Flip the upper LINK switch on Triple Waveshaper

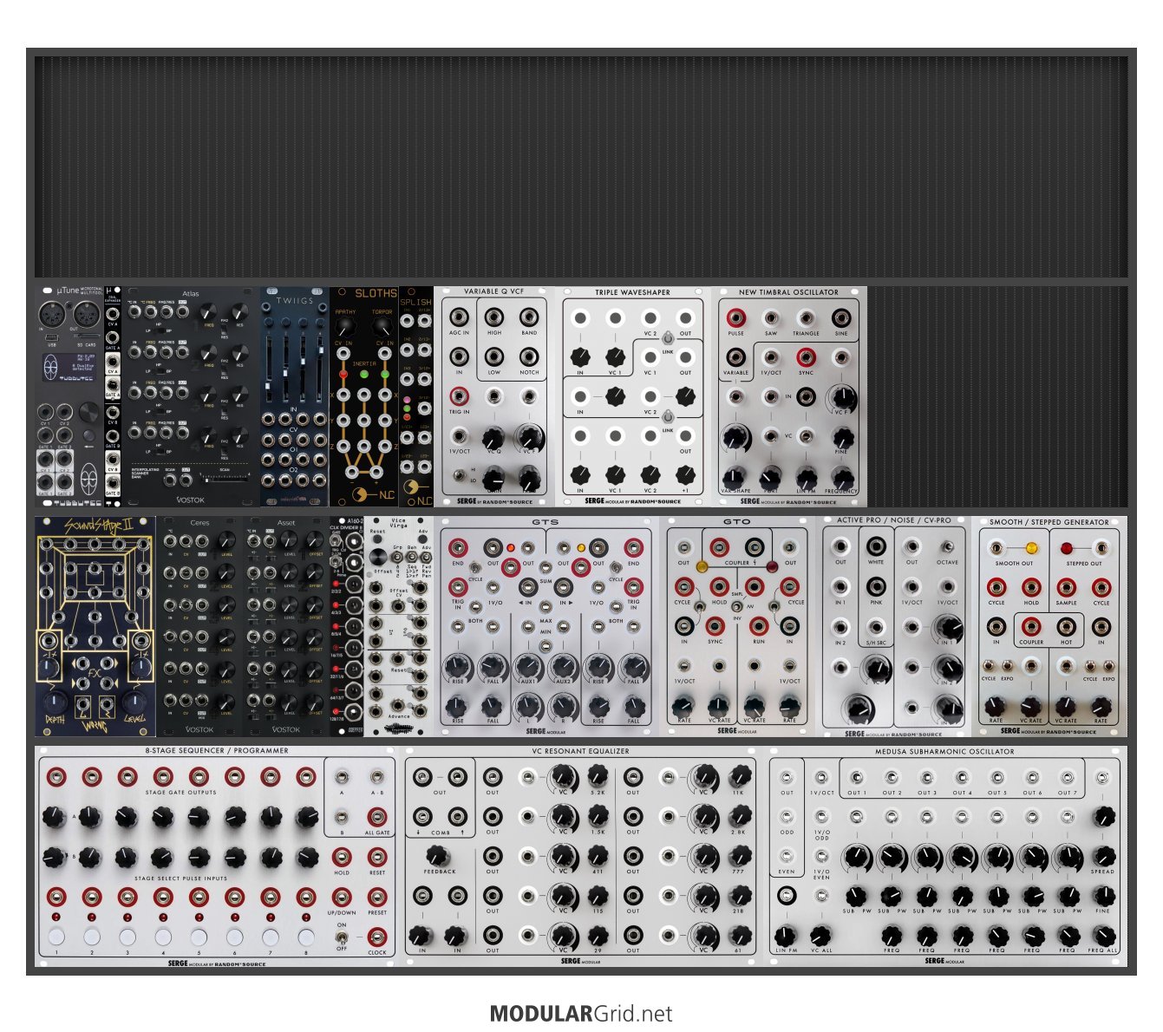[668, 338]
